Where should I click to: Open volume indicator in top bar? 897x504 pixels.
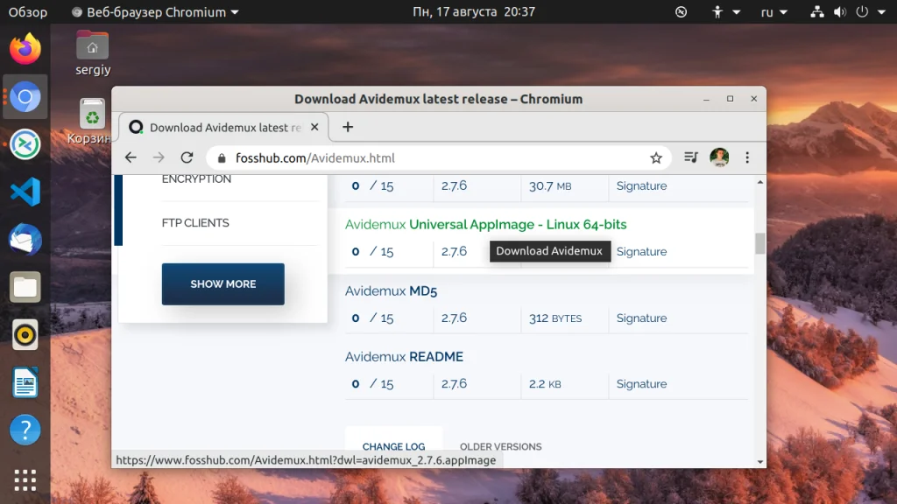[x=839, y=12]
